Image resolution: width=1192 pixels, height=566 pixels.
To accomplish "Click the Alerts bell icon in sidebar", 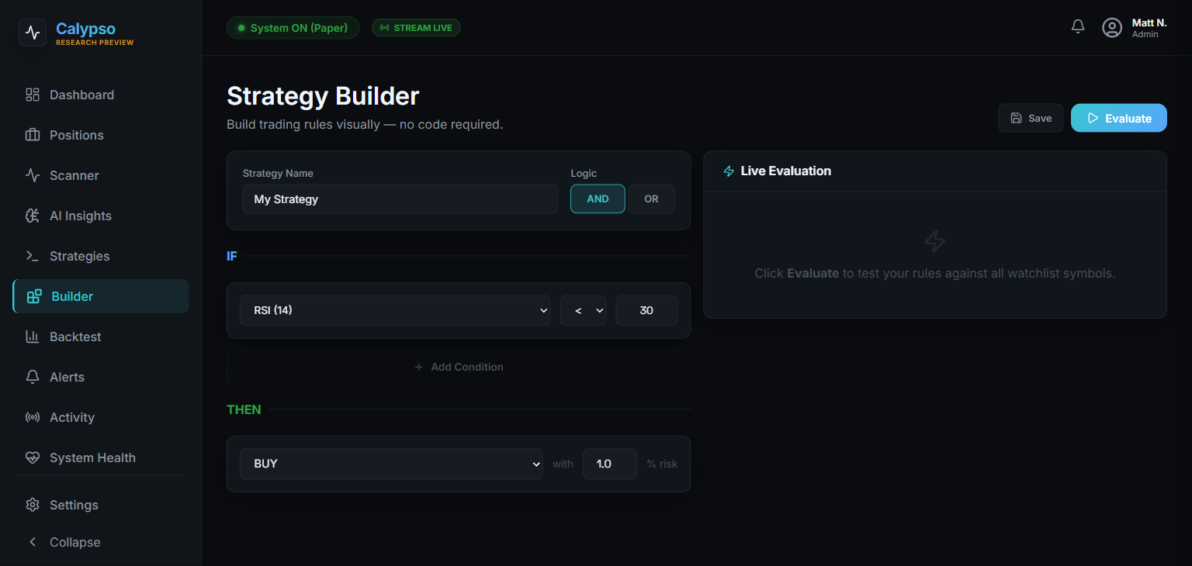I will [x=32, y=376].
